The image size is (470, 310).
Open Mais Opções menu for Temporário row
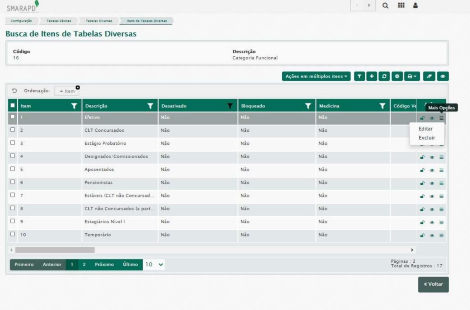pos(441,236)
